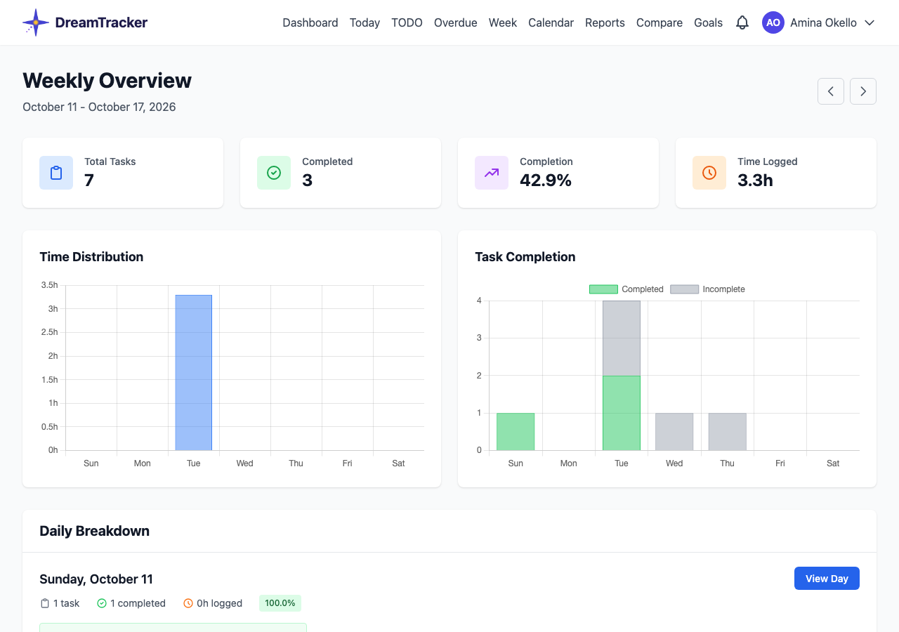Screen dimensions: 899x632
Task: Open the Dashboard nav item
Action: pyautogui.click(x=310, y=22)
